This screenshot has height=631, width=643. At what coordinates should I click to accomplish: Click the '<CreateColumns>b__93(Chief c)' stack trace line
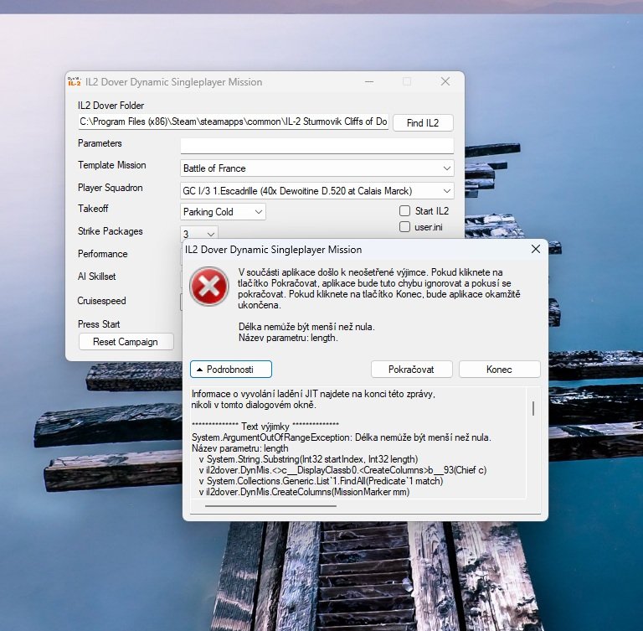342,470
